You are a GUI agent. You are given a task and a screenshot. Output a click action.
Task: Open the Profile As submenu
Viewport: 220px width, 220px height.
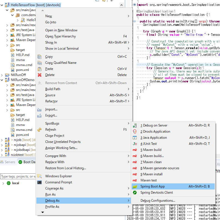(84, 207)
